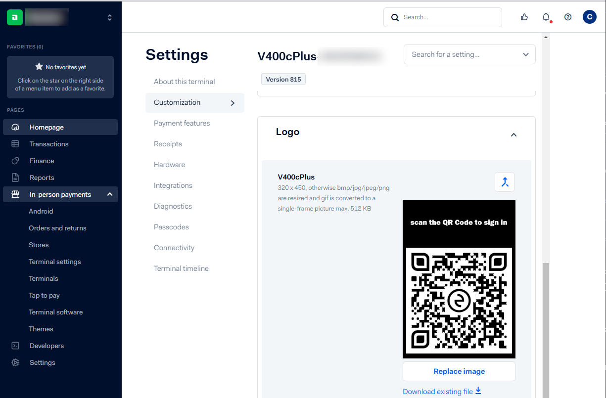Click the download arrow icon

(478, 391)
